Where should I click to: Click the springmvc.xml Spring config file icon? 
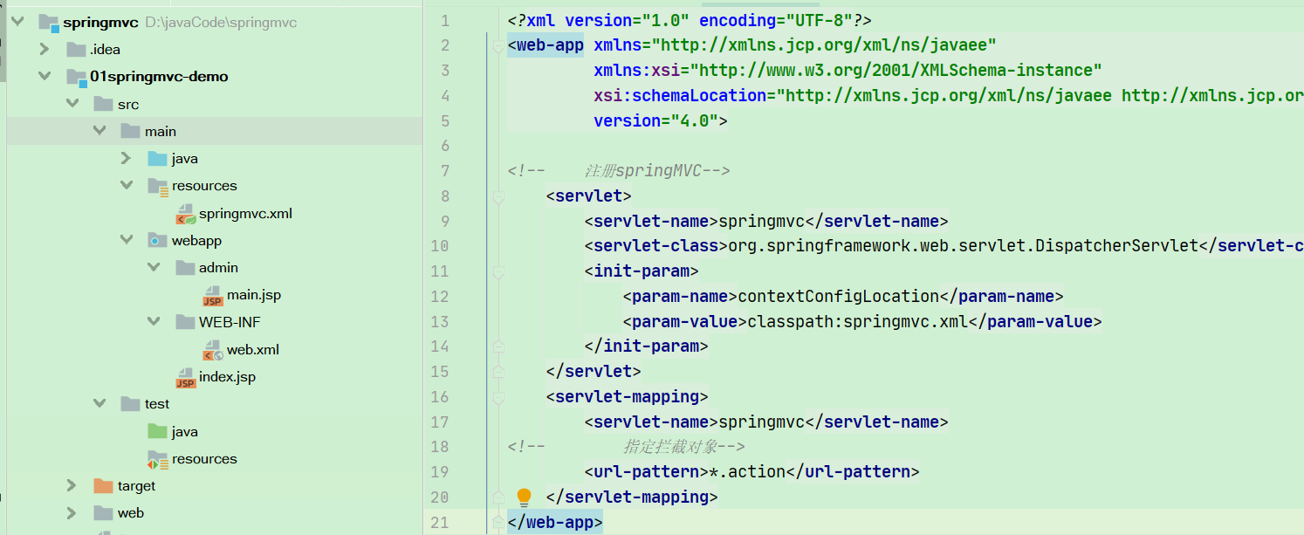point(185,214)
